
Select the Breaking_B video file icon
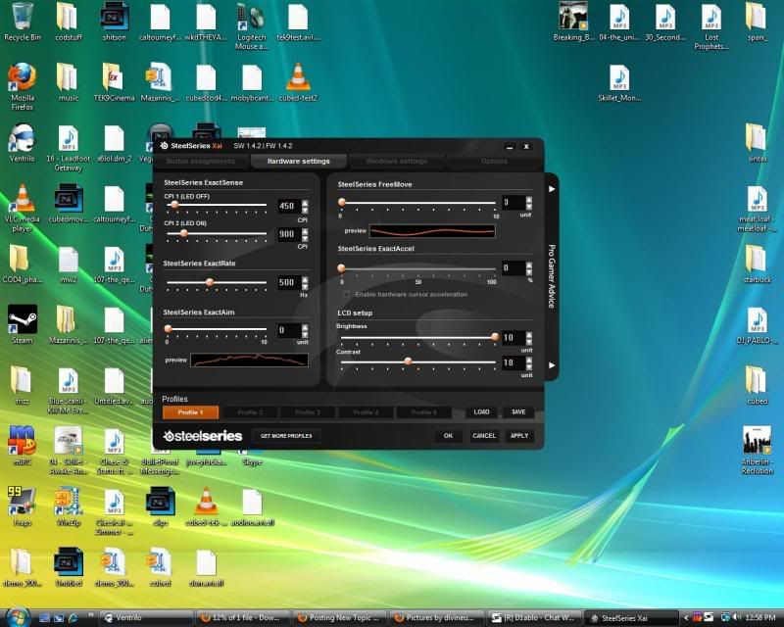573,21
